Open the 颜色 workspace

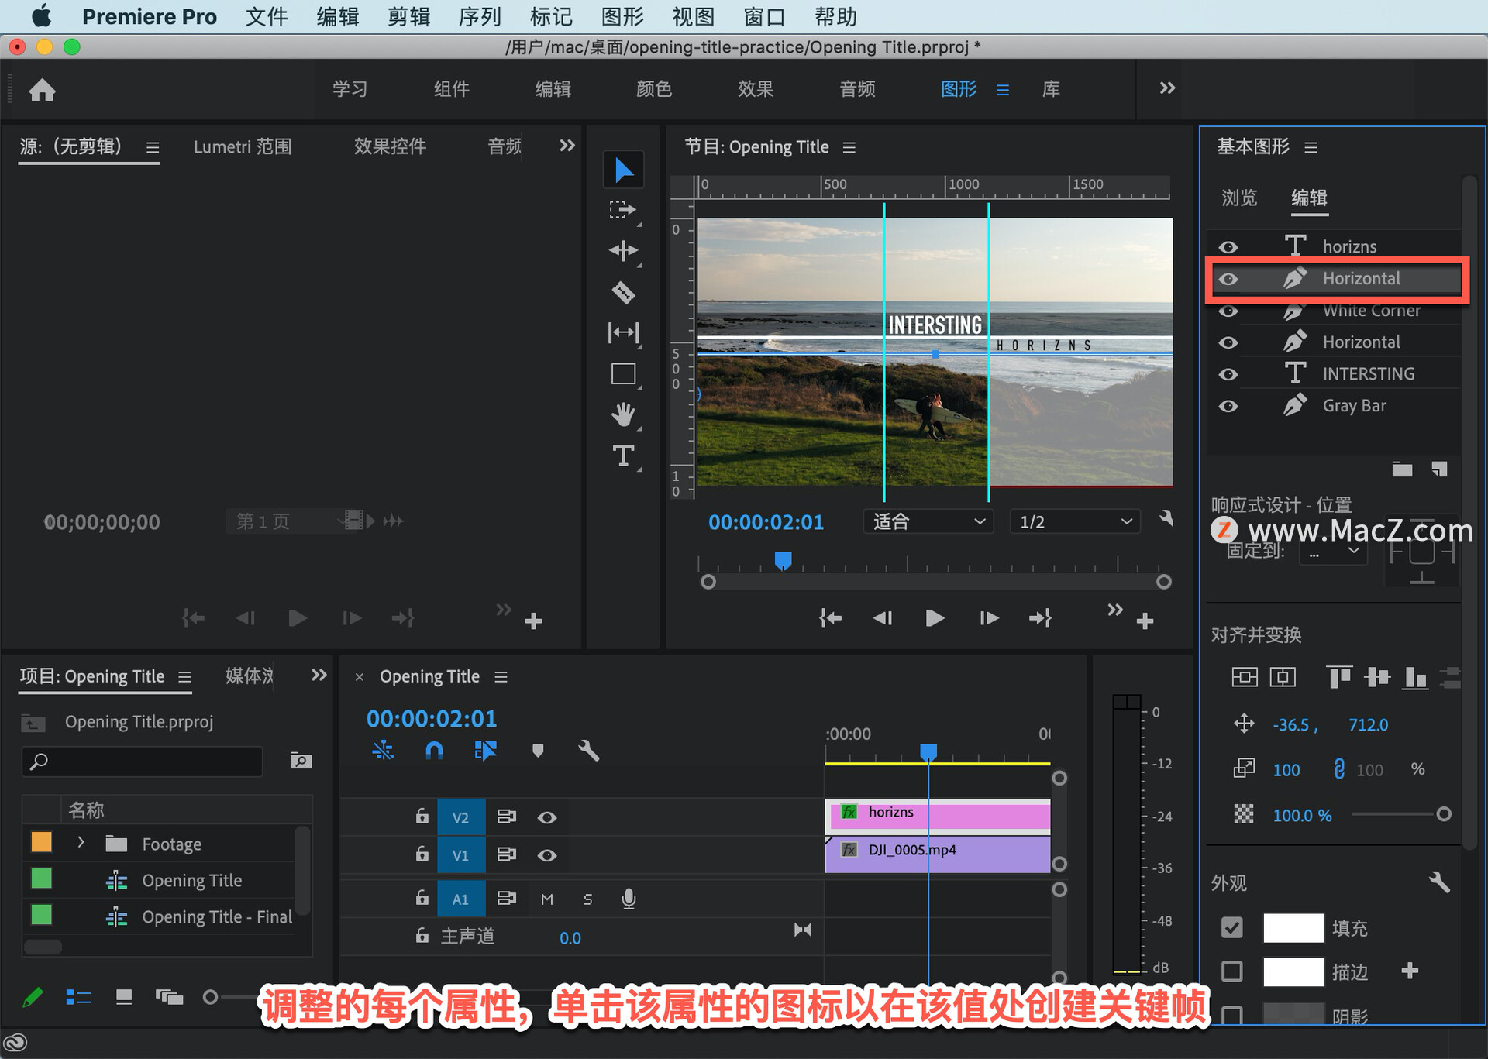653,89
